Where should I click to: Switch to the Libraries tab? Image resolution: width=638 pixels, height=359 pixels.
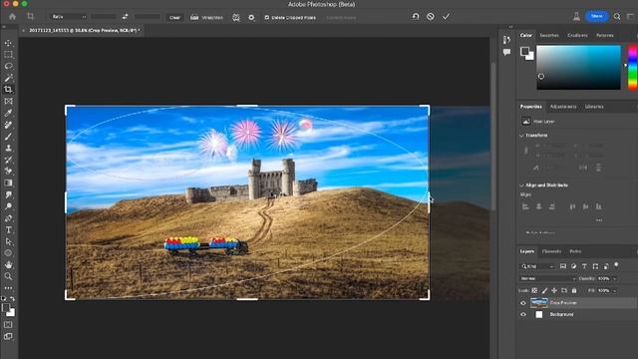pos(594,107)
